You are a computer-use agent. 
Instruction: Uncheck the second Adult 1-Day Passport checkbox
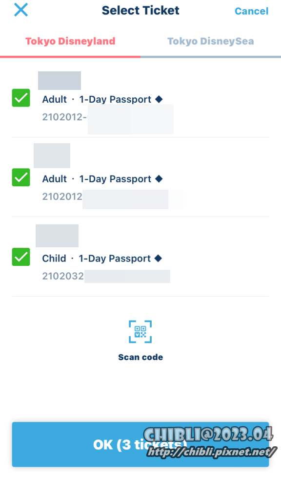tap(21, 177)
